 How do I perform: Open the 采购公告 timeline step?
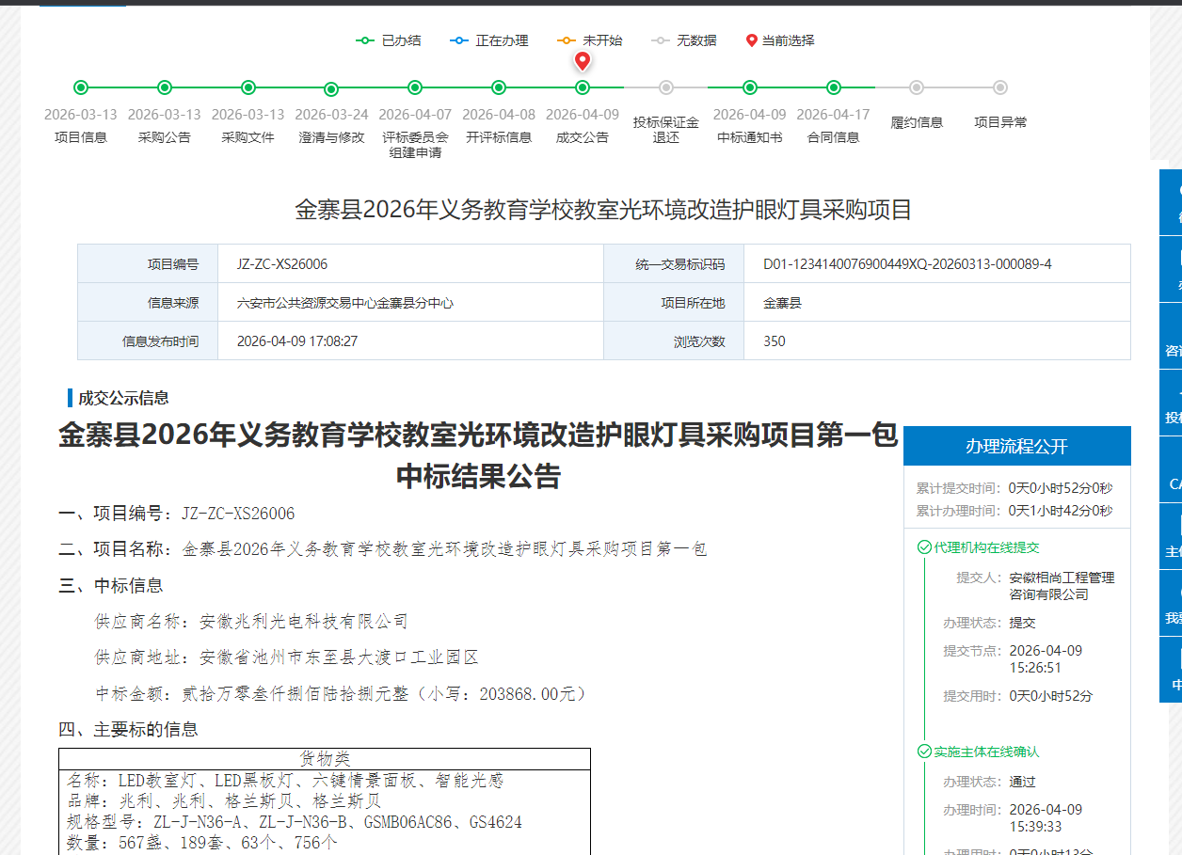pyautogui.click(x=165, y=87)
